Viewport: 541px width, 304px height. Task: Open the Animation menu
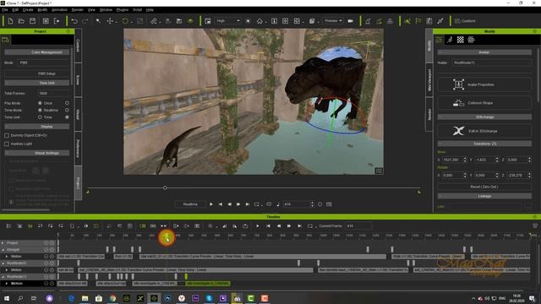(59, 10)
